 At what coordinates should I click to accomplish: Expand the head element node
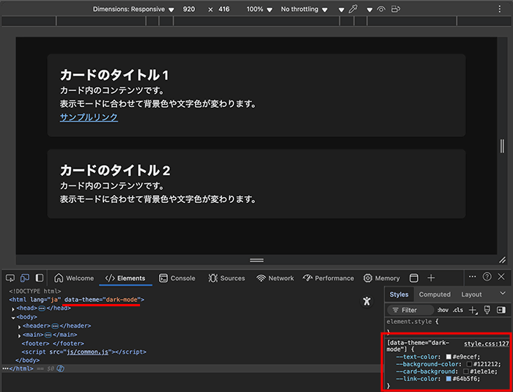[x=13, y=309]
